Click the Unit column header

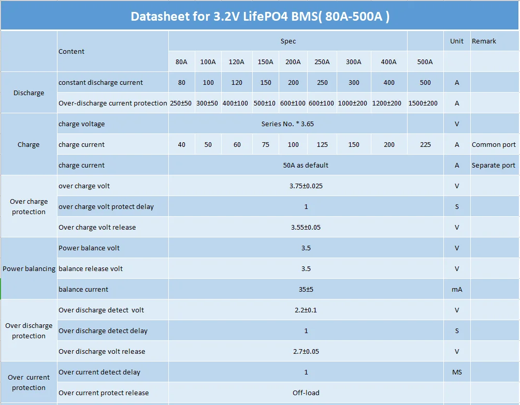pos(457,41)
